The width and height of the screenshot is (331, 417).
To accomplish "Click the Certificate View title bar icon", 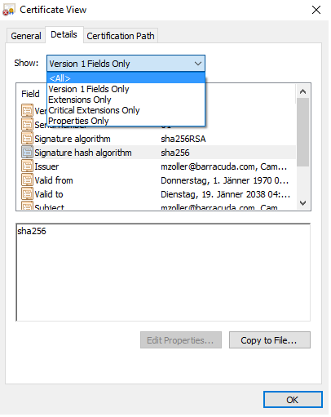I will click(8, 10).
